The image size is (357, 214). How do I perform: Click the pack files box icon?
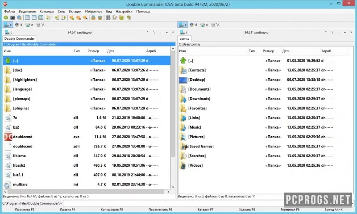[93, 18]
